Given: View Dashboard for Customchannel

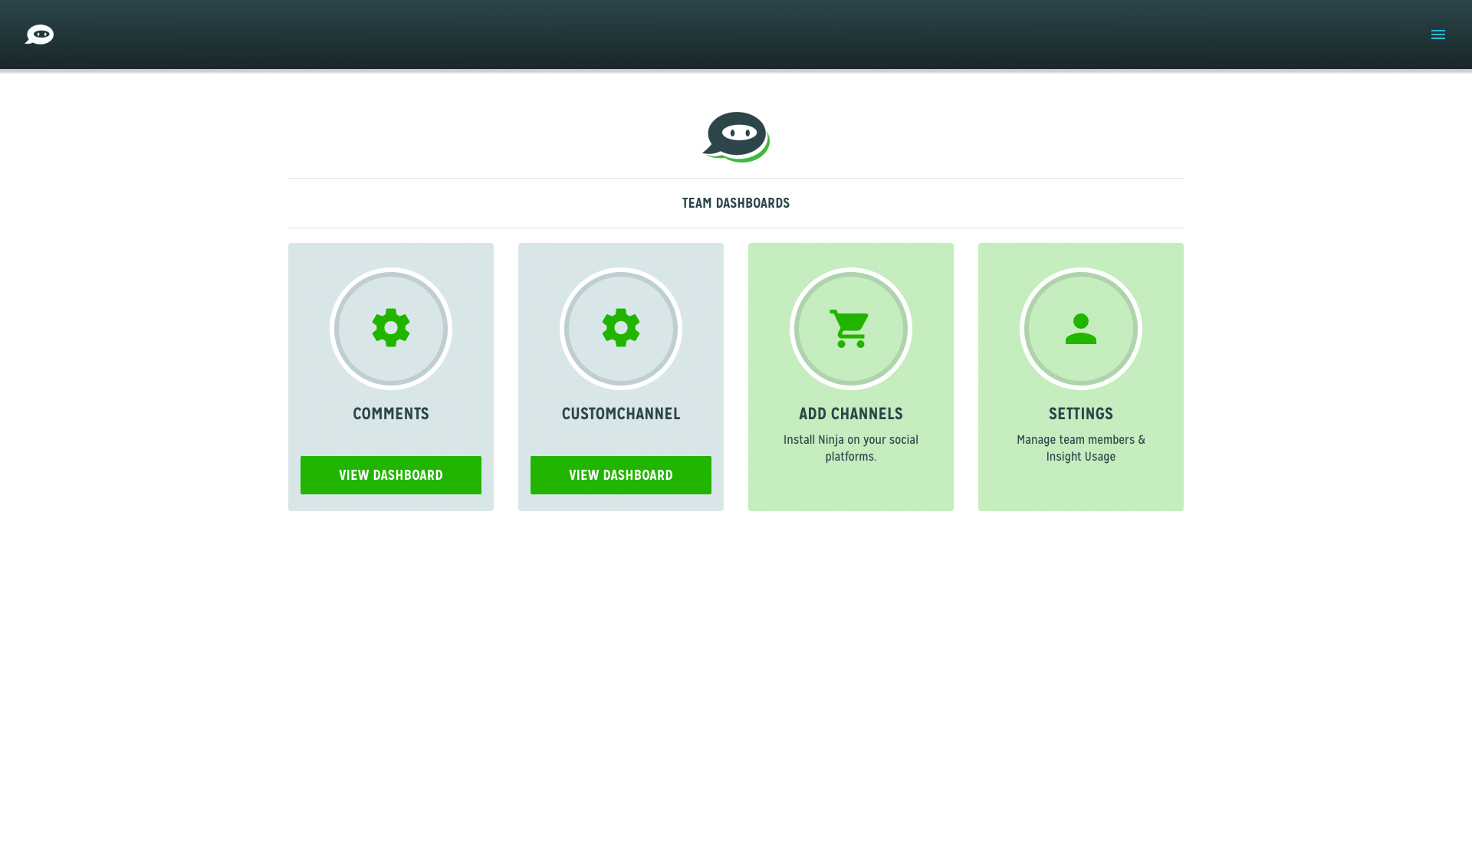Looking at the screenshot, I should 621,475.
